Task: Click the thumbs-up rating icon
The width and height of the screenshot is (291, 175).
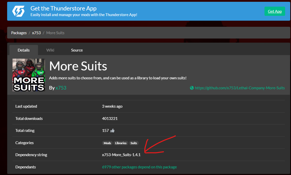Action: pos(112,131)
